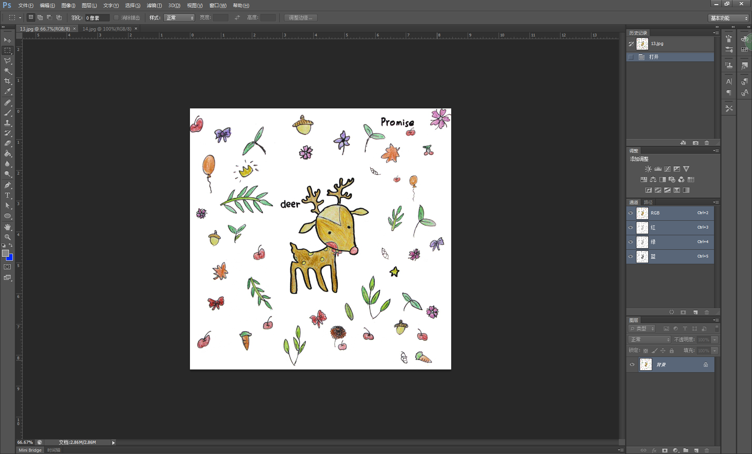Open Channels panel flyout menu

pos(716,202)
